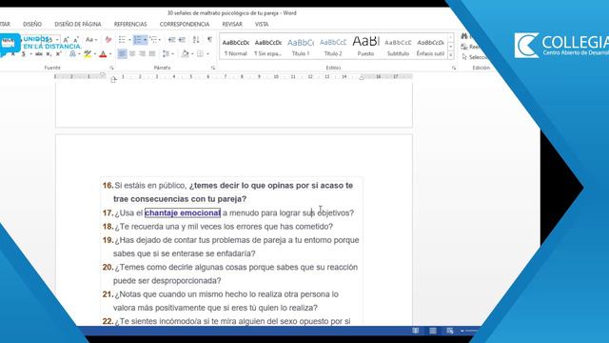Viewport: 609px width, 343px height.
Task: Align text to the right
Action: [142, 53]
